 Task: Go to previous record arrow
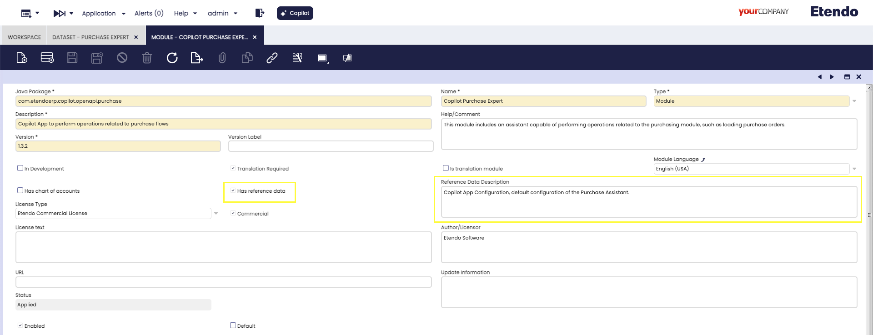(x=820, y=77)
